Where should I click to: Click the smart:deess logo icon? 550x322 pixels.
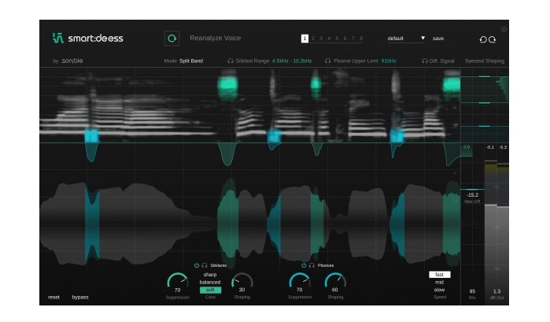click(58, 38)
